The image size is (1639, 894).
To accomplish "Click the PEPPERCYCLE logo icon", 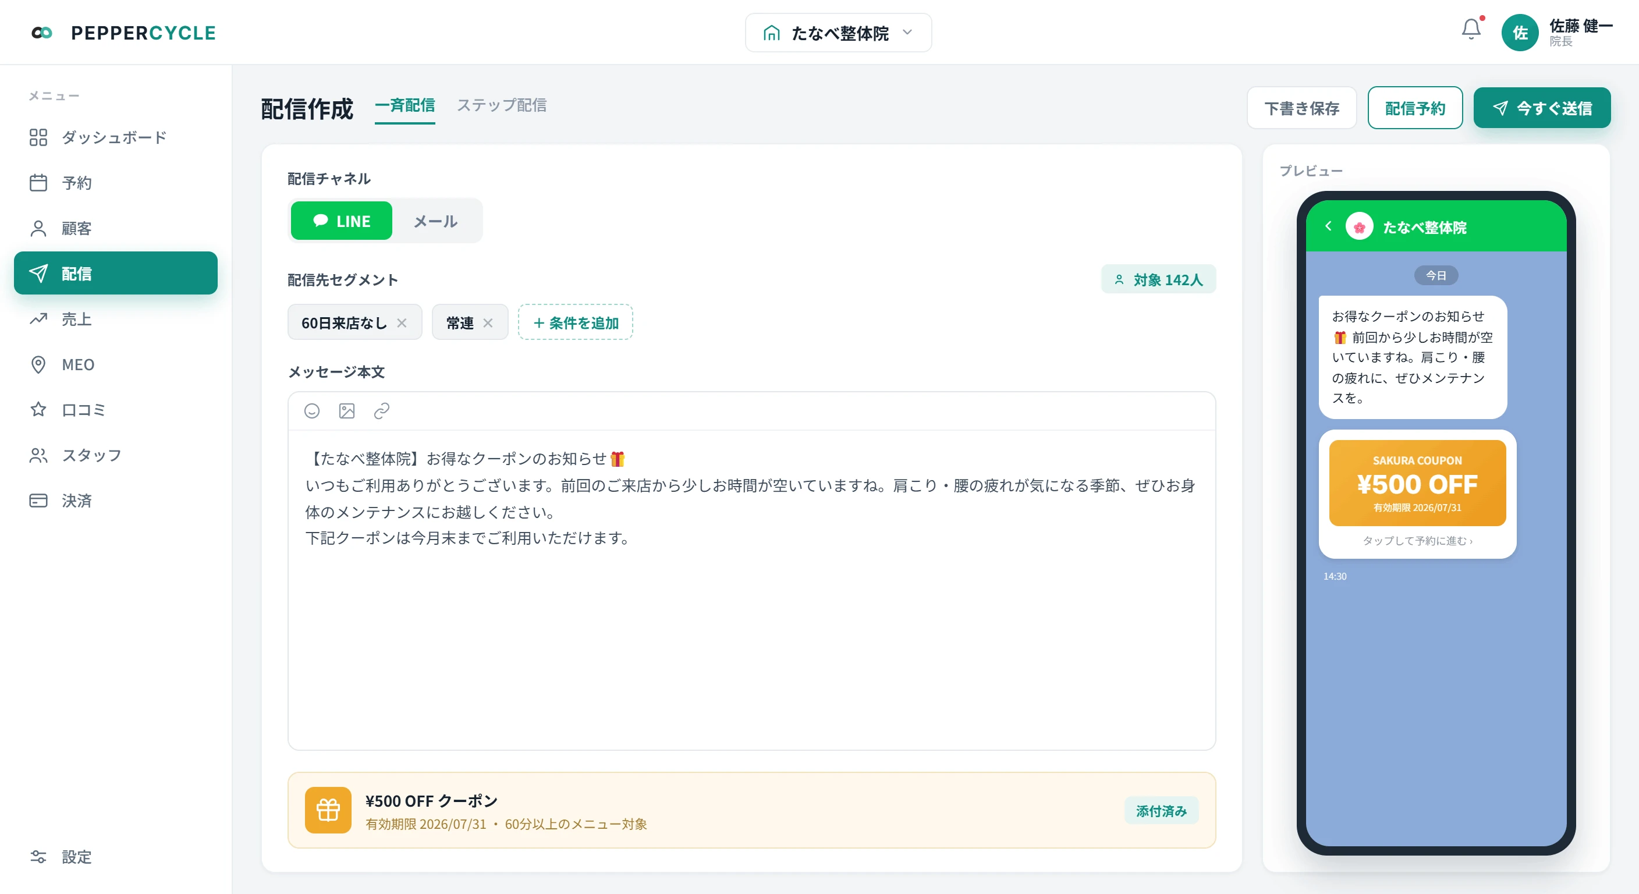I will coord(42,33).
